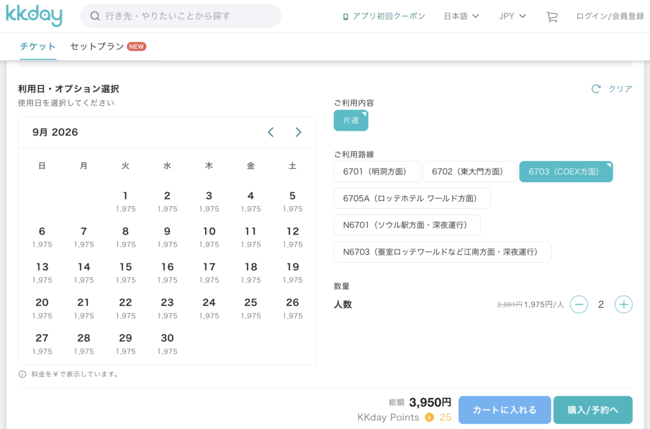650x429 pixels.
Task: Focus the 行き先・やりたいこと search field
Action: [181, 16]
